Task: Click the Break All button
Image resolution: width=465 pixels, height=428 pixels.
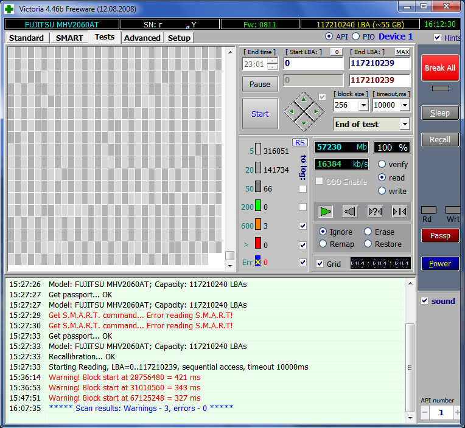Action: coord(440,68)
